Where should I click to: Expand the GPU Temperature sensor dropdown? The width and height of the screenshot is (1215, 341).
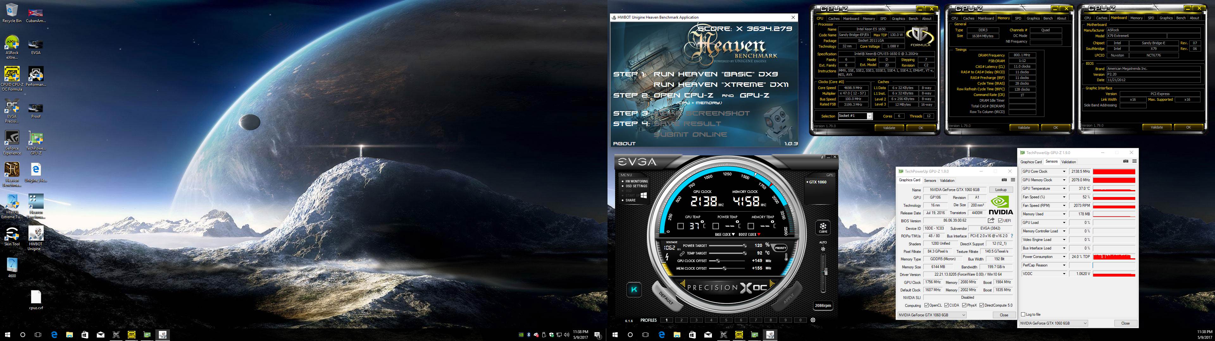[x=1064, y=188]
